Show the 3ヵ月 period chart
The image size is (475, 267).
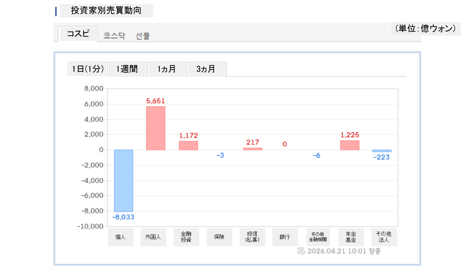[x=206, y=69]
